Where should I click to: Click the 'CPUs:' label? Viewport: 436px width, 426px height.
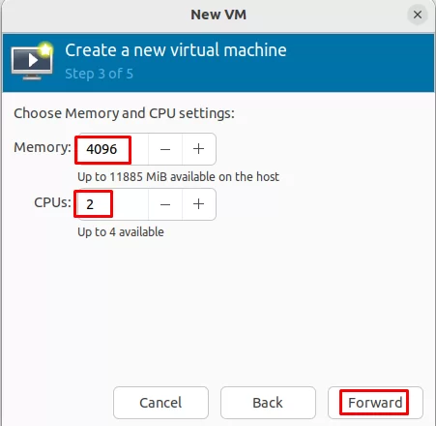point(52,202)
